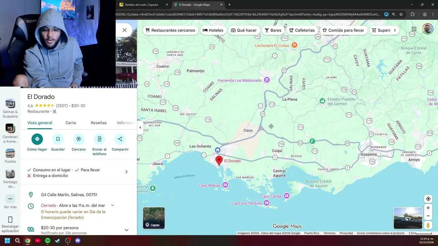Viewport: 438px width, 246px height.
Task: Open the Chrome profile button
Action: coord(425,14)
